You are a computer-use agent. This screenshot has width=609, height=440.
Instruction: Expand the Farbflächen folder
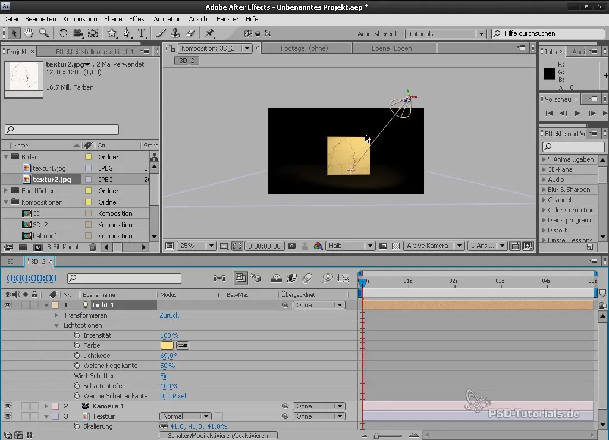tap(6, 191)
